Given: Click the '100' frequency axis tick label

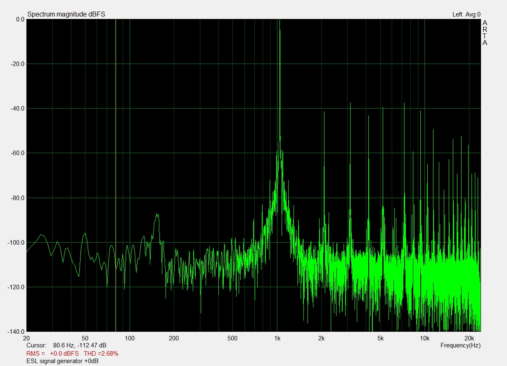Looking at the screenshot, I should 130,338.
